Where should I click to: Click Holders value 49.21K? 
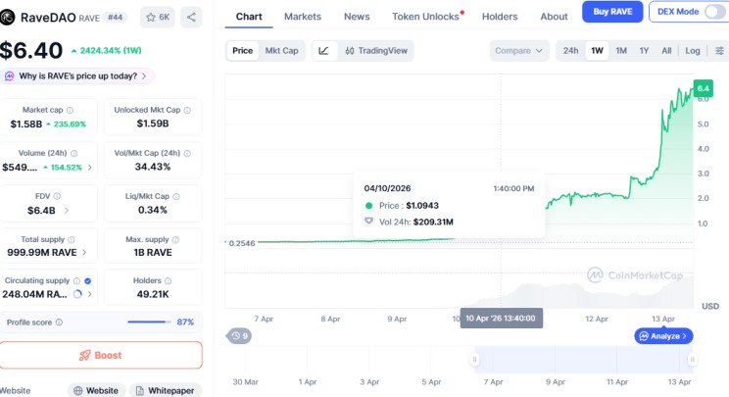tap(153, 294)
